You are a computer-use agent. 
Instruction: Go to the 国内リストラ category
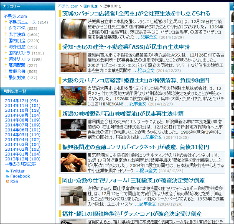(x=19, y=53)
